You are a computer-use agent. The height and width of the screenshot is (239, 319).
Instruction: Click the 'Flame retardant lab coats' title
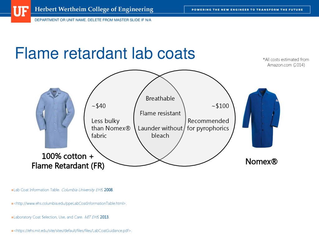(x=105, y=53)
